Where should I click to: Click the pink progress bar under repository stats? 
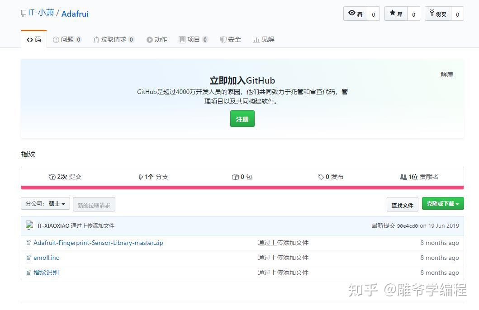click(242, 187)
